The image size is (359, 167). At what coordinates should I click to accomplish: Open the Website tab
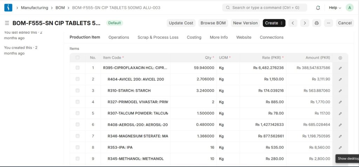(x=244, y=37)
